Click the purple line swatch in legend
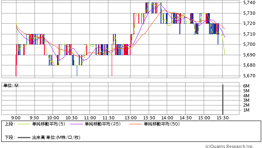This screenshot has width=262, height=148. (x=77, y=124)
